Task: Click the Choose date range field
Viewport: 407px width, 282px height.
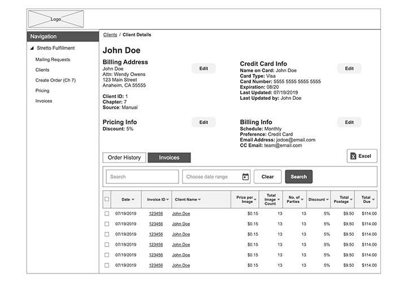Action: pyautogui.click(x=216, y=177)
